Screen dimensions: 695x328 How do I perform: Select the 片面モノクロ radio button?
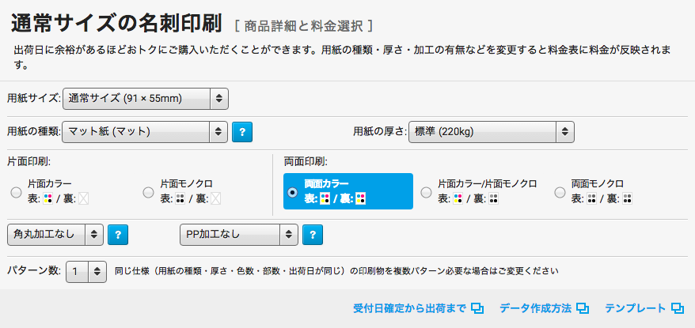[148, 192]
